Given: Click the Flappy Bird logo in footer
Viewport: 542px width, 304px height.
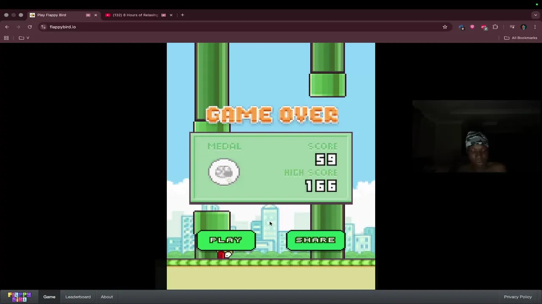Looking at the screenshot, I should coord(19,297).
